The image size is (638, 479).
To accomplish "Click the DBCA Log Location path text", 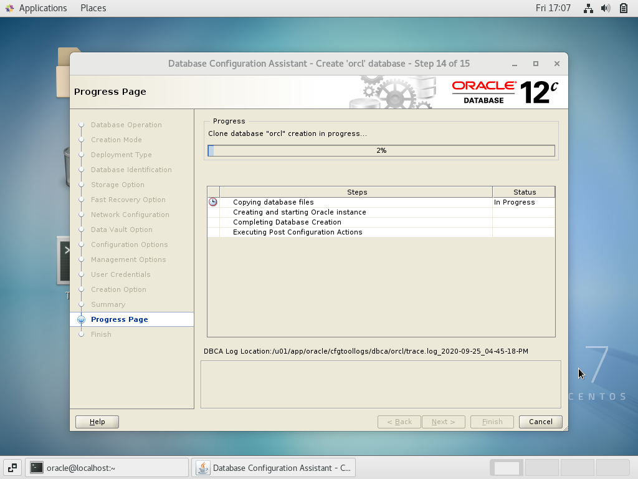I will (x=366, y=351).
